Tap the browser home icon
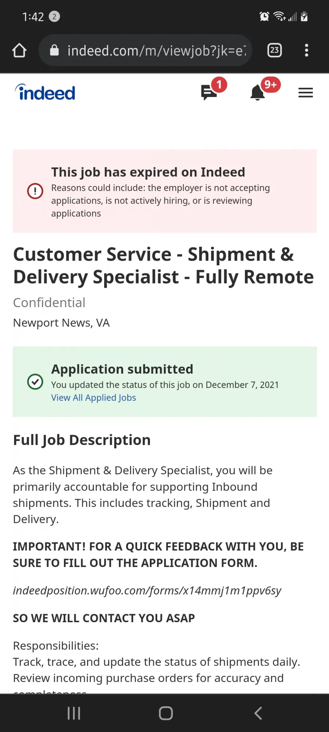329x732 pixels. coord(19,51)
